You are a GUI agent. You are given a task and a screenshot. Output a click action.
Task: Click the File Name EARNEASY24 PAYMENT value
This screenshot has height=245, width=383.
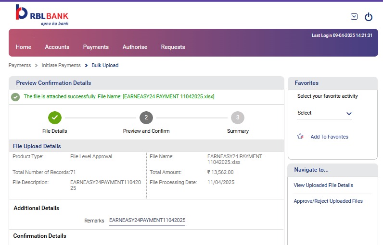235,159
